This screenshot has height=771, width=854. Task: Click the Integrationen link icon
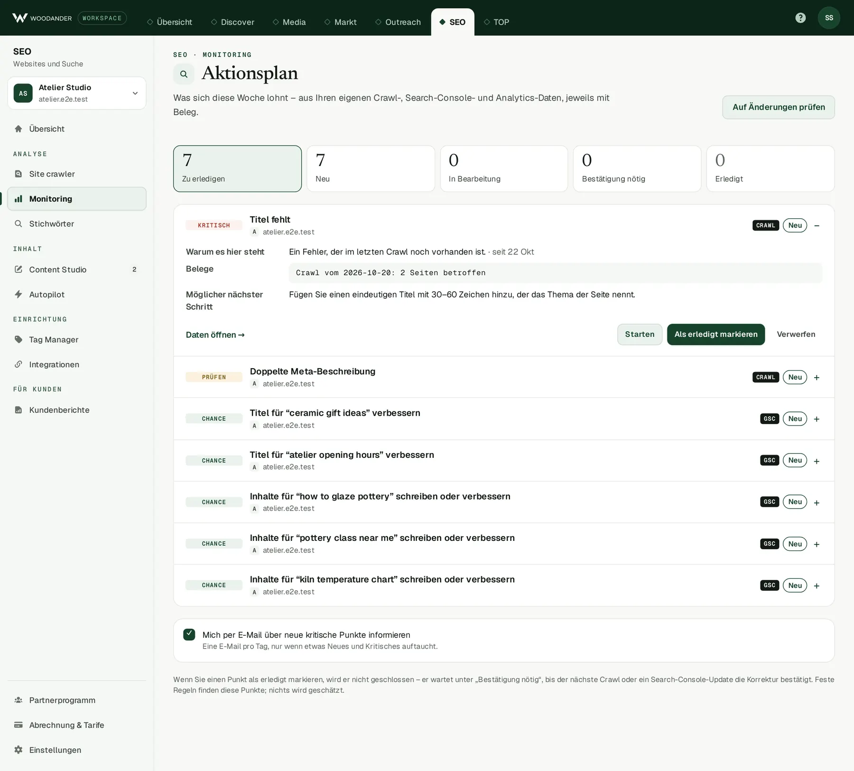pos(19,364)
